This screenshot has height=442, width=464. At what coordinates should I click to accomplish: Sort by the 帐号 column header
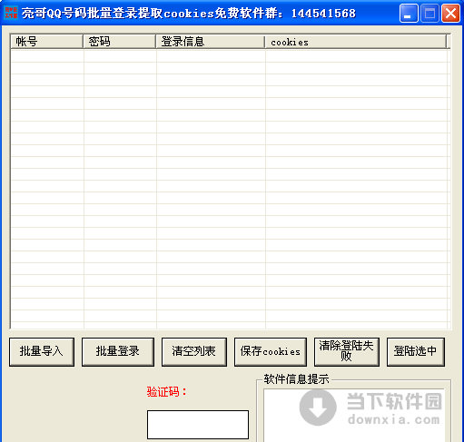46,42
